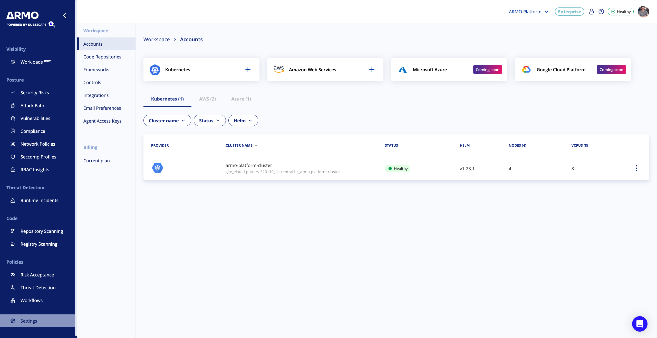
Task: Click the Kubernetes helm-wheel logo on the Kubernetes card
Action: (x=155, y=69)
